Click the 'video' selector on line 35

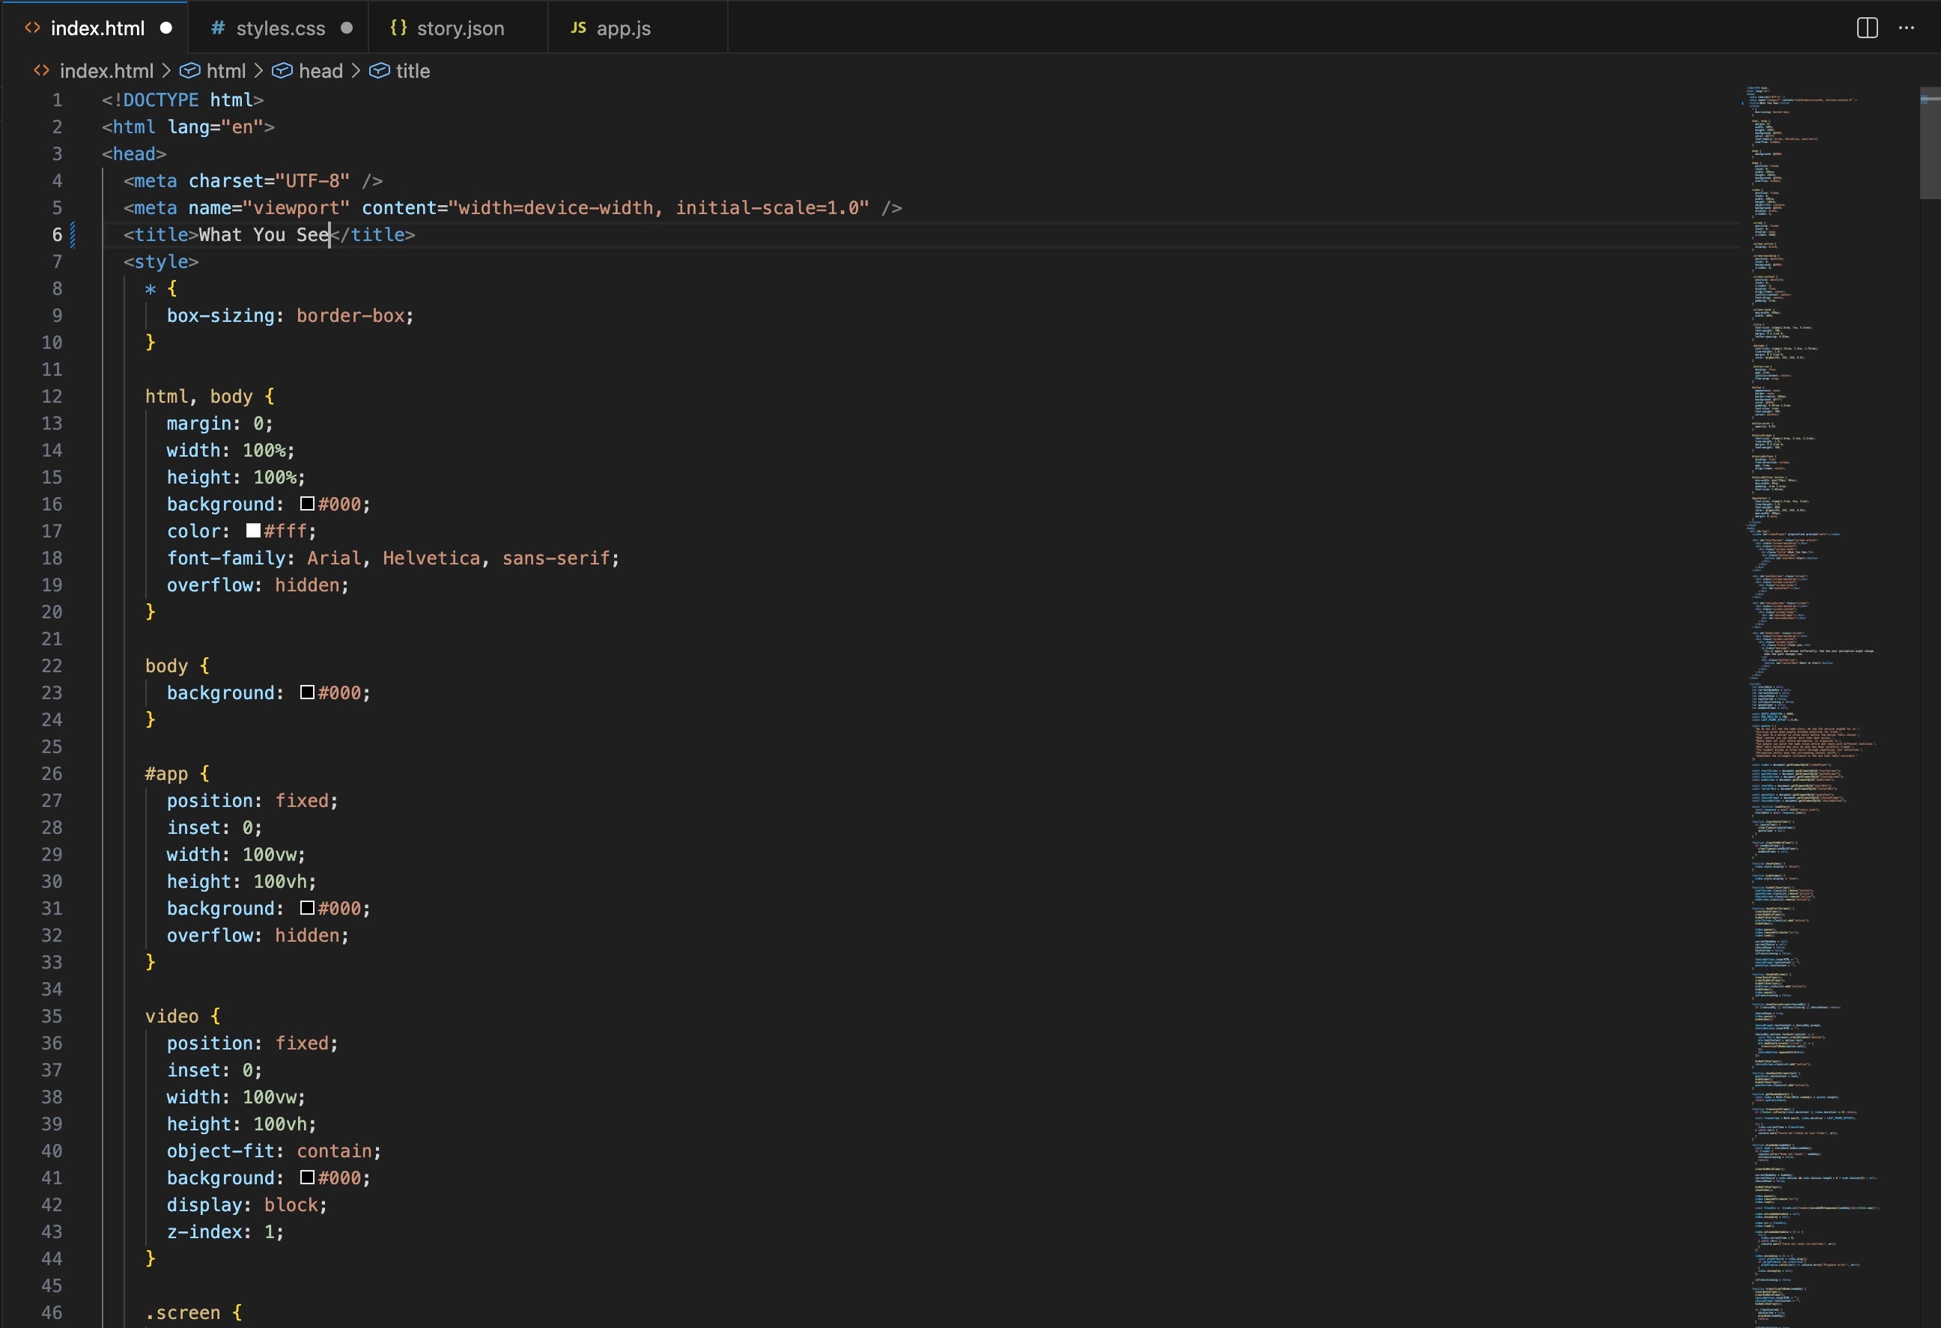(172, 1016)
